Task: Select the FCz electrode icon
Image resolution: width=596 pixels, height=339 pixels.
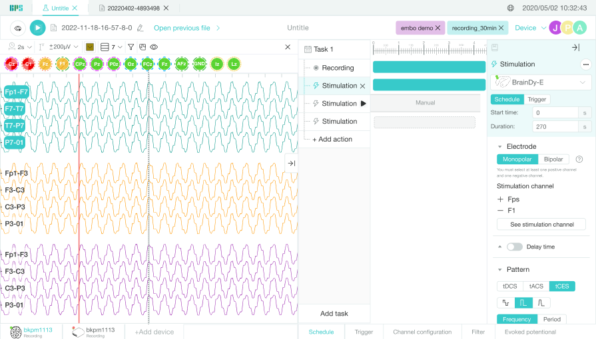Action: pos(147,64)
